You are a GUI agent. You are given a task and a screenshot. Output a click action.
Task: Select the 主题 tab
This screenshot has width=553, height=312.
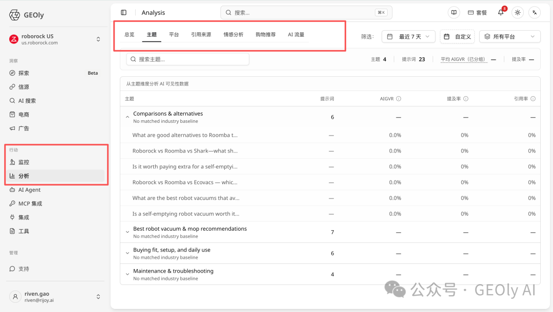click(152, 34)
